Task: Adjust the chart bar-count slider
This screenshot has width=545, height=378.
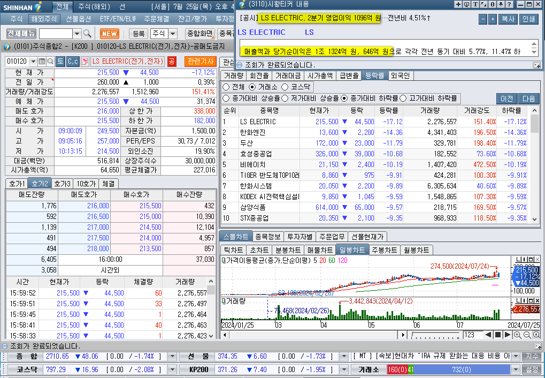Action: coord(435,335)
